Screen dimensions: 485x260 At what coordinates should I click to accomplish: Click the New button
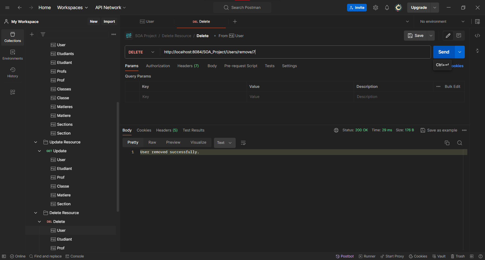pos(94,21)
